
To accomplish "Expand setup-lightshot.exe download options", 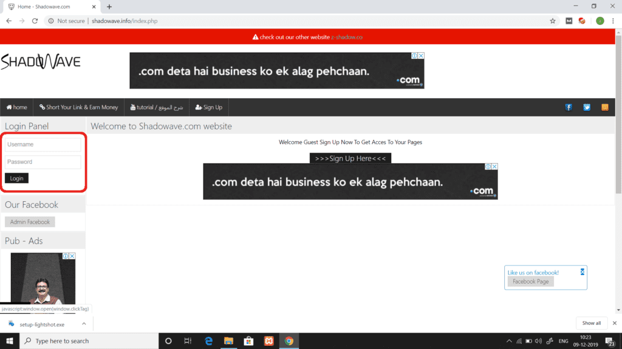I will pos(84,324).
